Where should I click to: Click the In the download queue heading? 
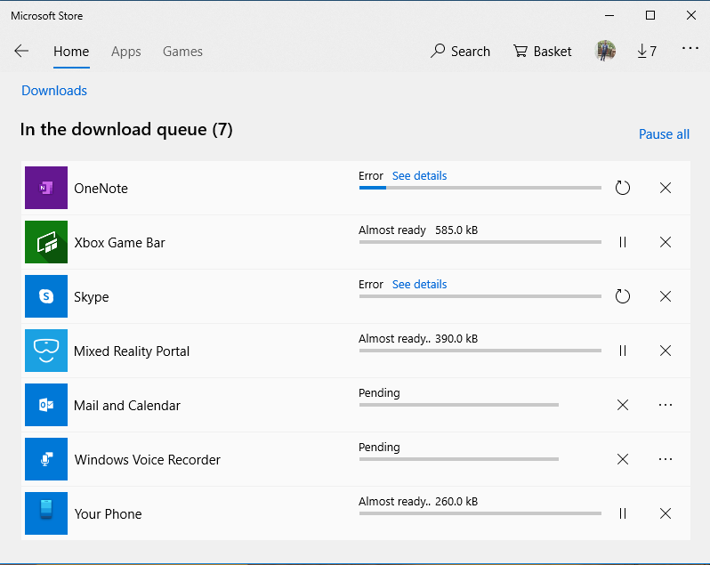click(x=126, y=130)
